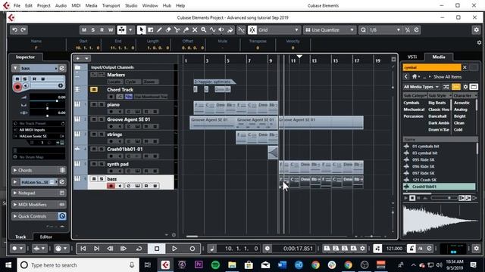Open edit instrument button beside bass inspector name

coord(62,68)
